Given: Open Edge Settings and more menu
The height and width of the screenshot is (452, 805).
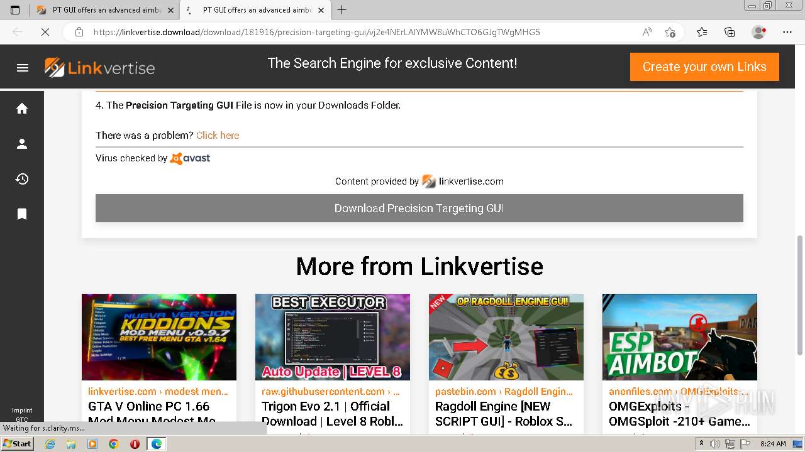Looking at the screenshot, I should (787, 32).
